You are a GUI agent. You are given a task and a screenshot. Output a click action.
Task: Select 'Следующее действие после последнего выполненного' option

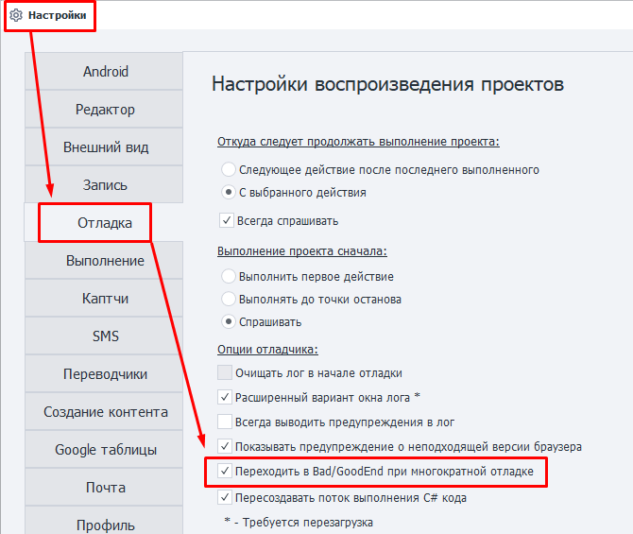point(228,170)
